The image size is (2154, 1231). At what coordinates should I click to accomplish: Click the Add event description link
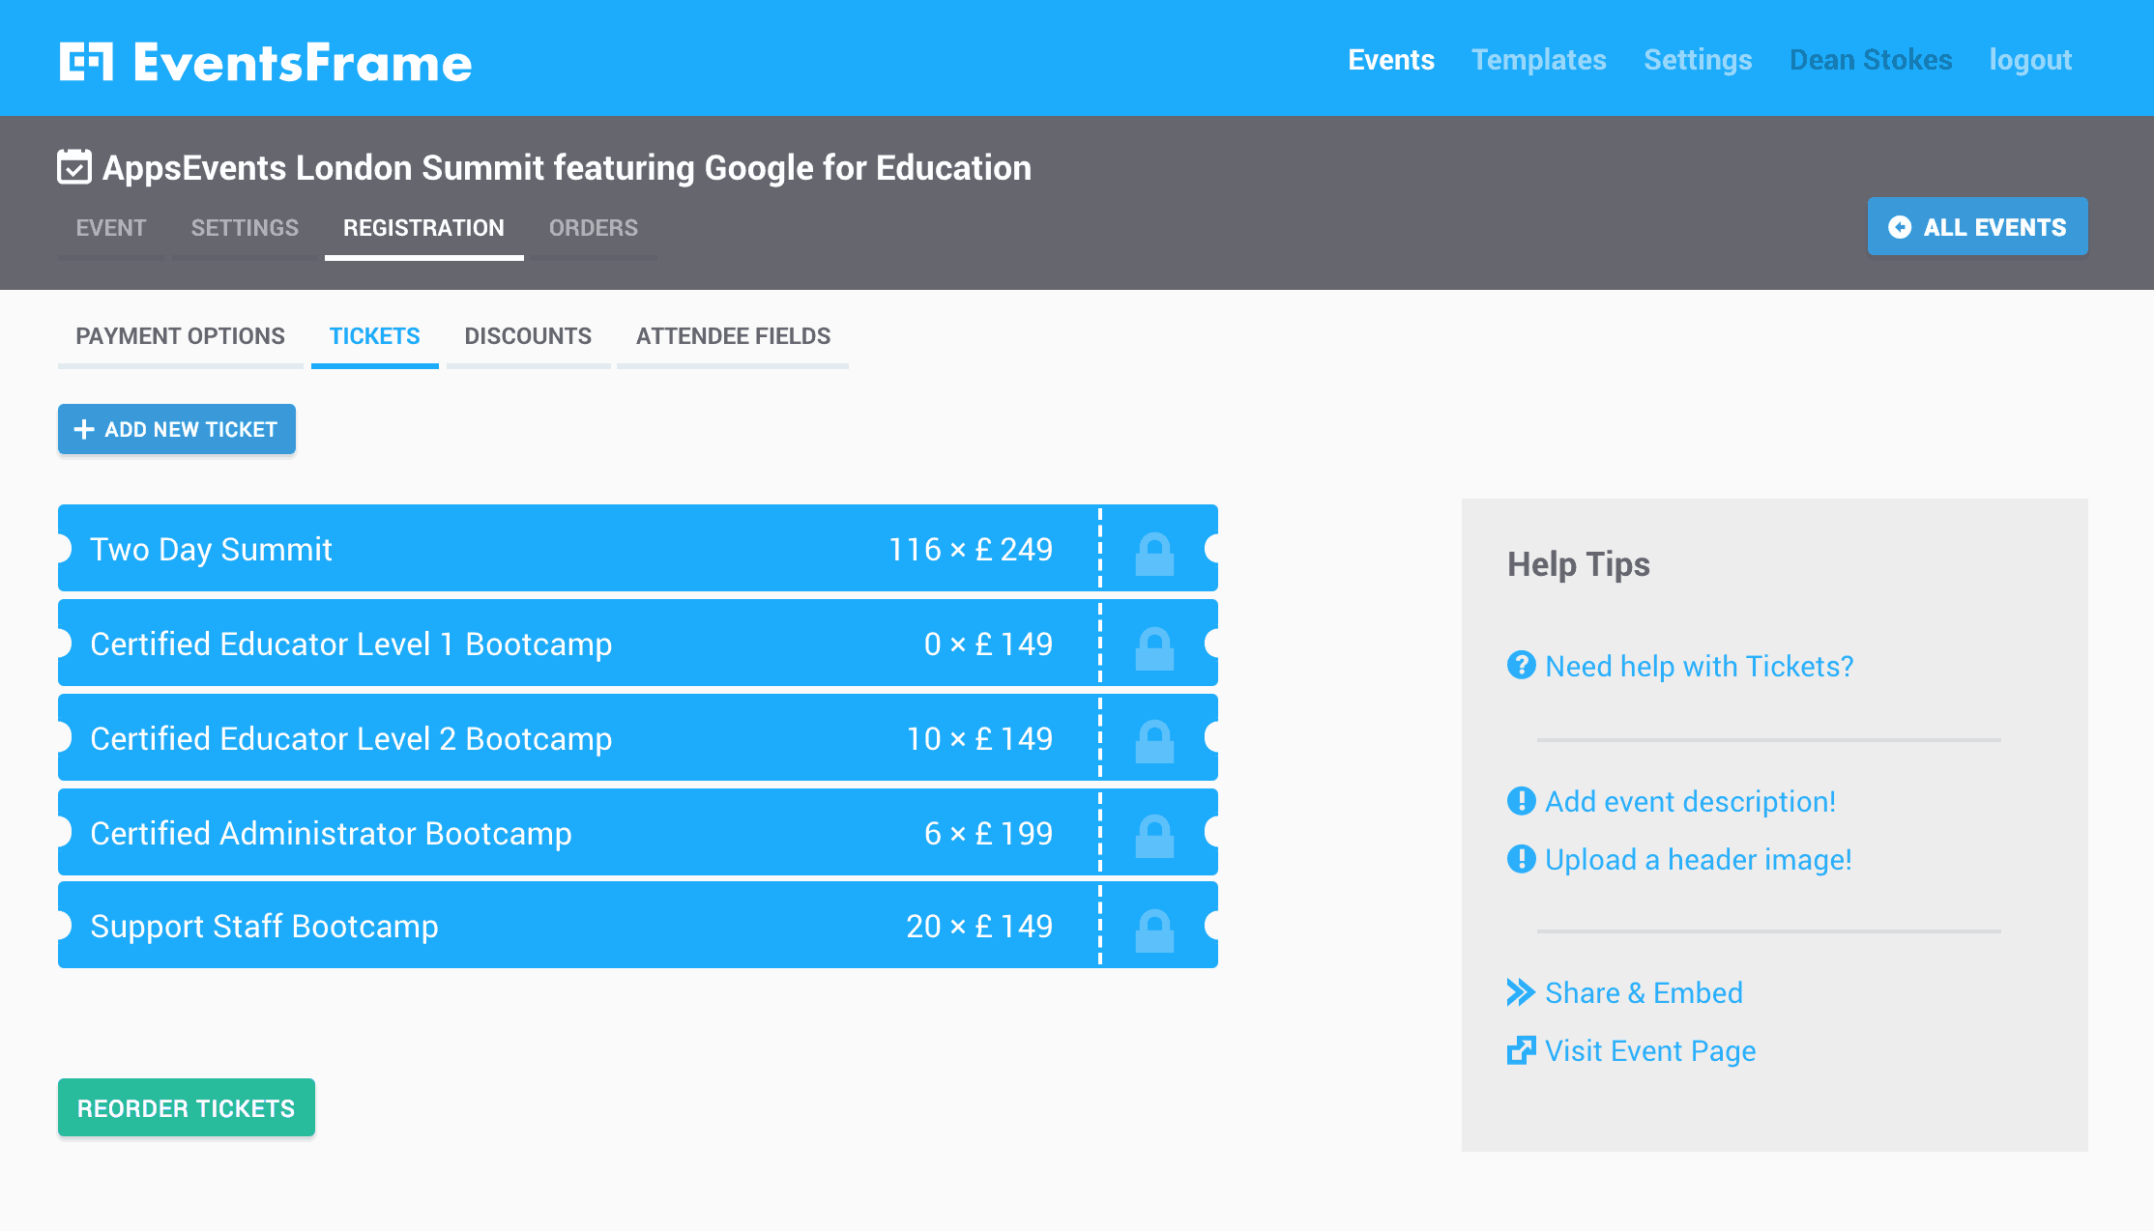(x=1690, y=801)
